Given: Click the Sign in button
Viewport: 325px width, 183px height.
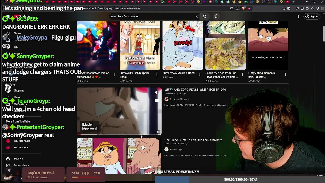Looking at the screenshot, I should coord(312,17).
